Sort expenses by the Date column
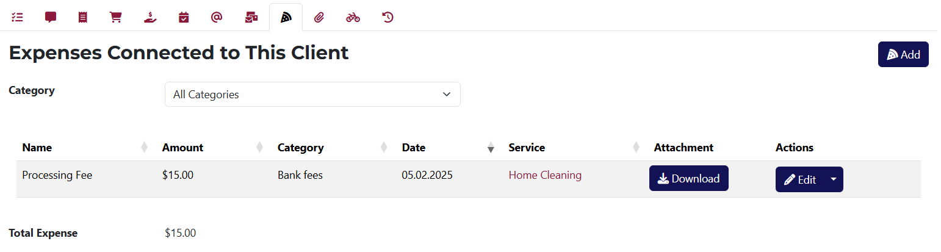Image resolution: width=941 pixels, height=252 pixels. [x=414, y=148]
